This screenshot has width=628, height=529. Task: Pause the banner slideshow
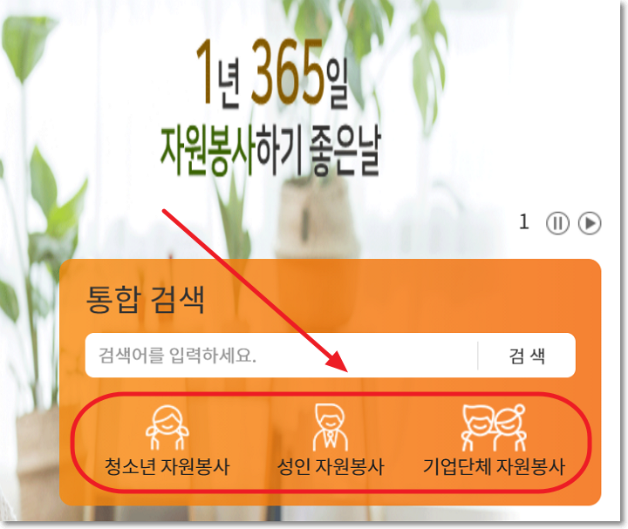557,223
